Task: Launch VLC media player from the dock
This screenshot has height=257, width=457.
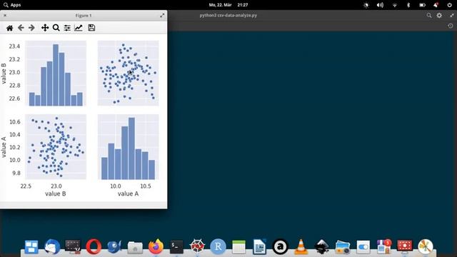Action: [x=301, y=247]
